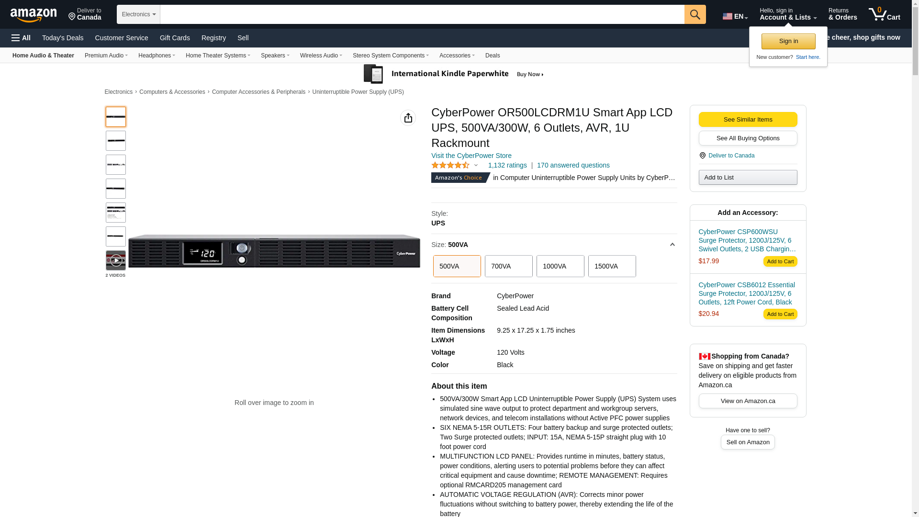
Task: Play the 2 videos thumbnail
Action: (116, 260)
